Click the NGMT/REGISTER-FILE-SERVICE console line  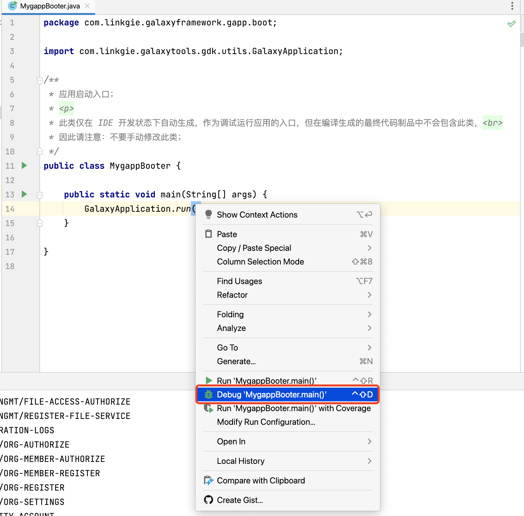coord(65,416)
